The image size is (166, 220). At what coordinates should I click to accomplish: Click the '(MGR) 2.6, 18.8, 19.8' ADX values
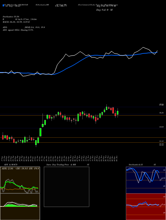pyautogui.click(x=35, y=27)
